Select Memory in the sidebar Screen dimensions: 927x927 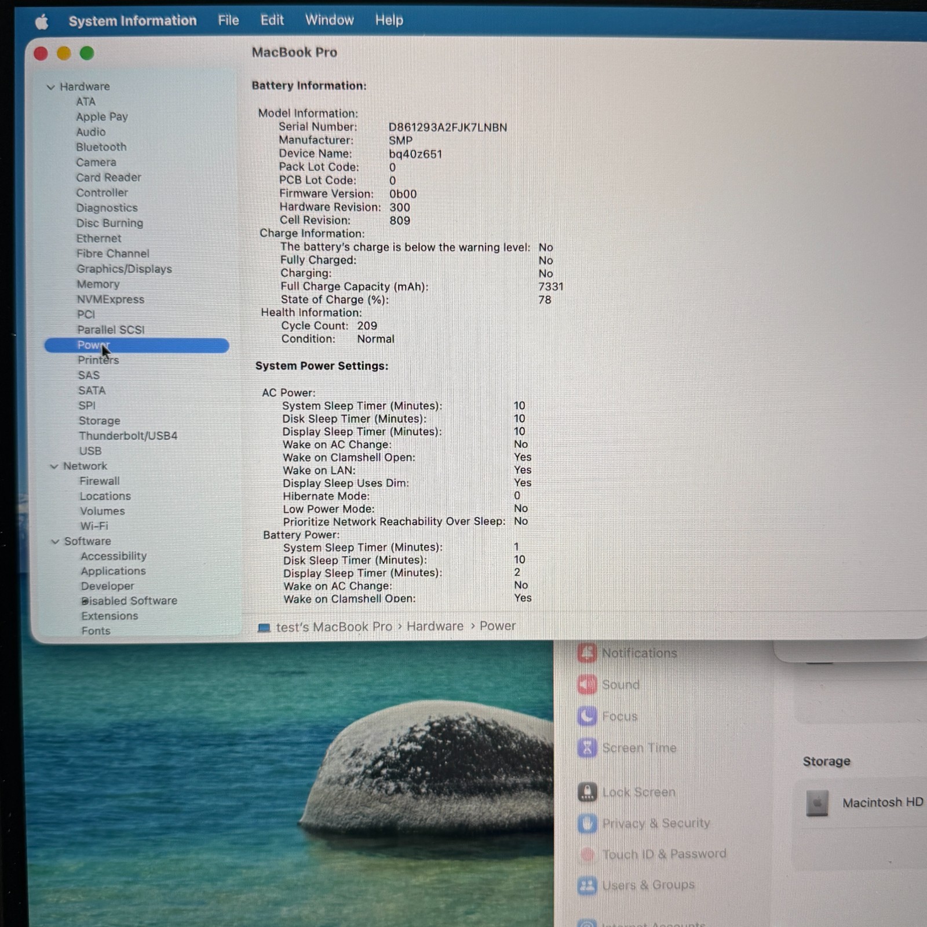(x=98, y=284)
